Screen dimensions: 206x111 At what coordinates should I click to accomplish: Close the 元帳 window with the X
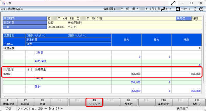[x=201, y=3]
